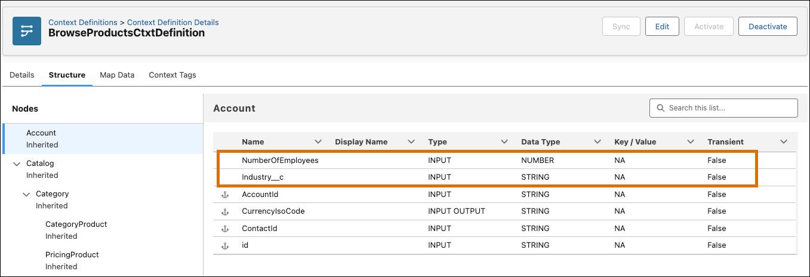This screenshot has width=810, height=277.
Task: Click the id attribute name
Action: pyautogui.click(x=245, y=245)
